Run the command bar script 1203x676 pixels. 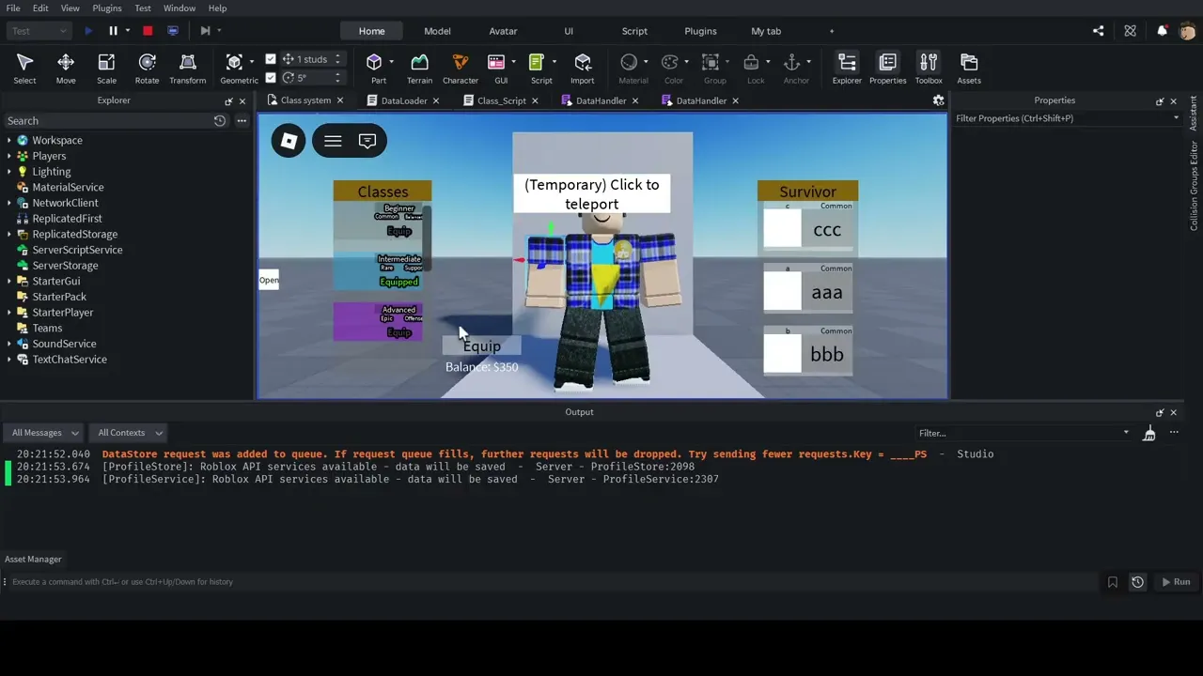pyautogui.click(x=1176, y=582)
